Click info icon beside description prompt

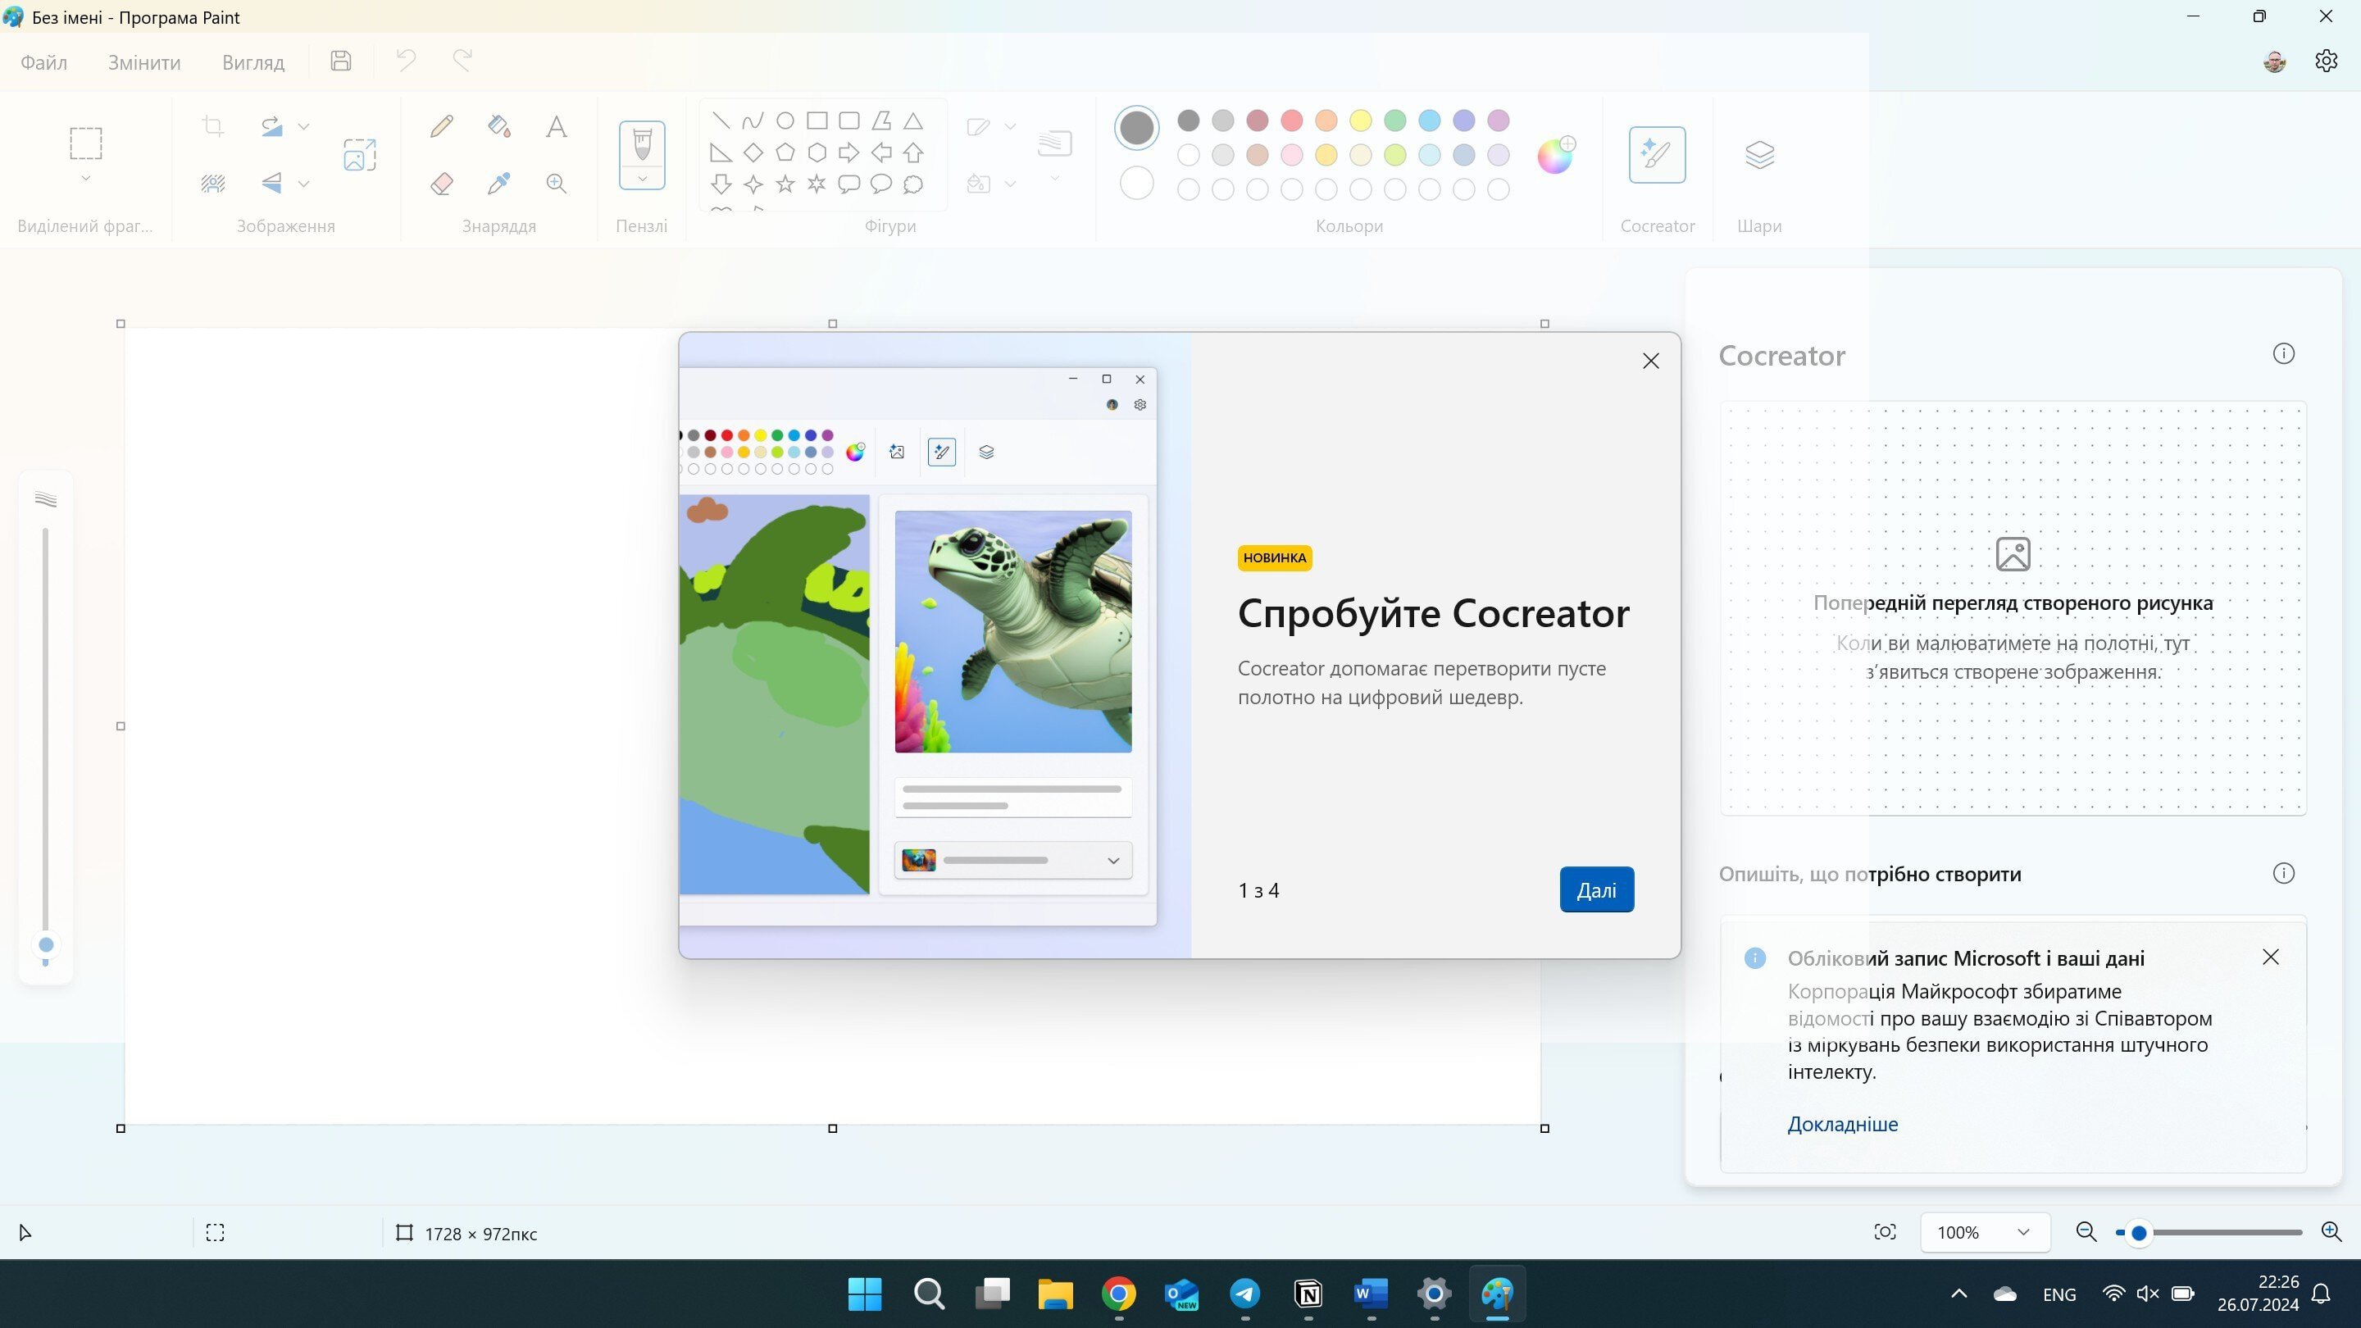pos(2283,873)
